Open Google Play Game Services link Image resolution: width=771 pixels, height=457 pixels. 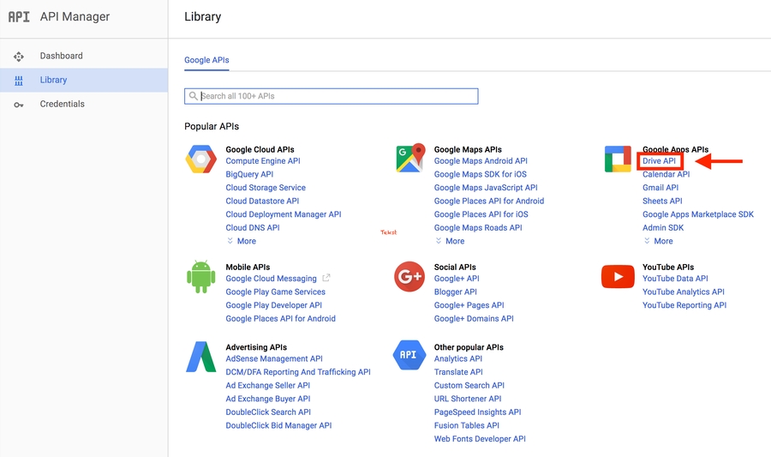(275, 292)
